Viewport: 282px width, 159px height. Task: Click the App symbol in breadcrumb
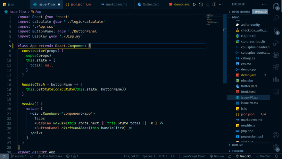(38, 12)
